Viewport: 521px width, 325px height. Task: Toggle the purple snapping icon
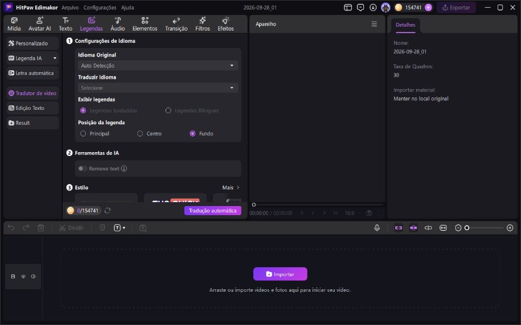coord(414,228)
